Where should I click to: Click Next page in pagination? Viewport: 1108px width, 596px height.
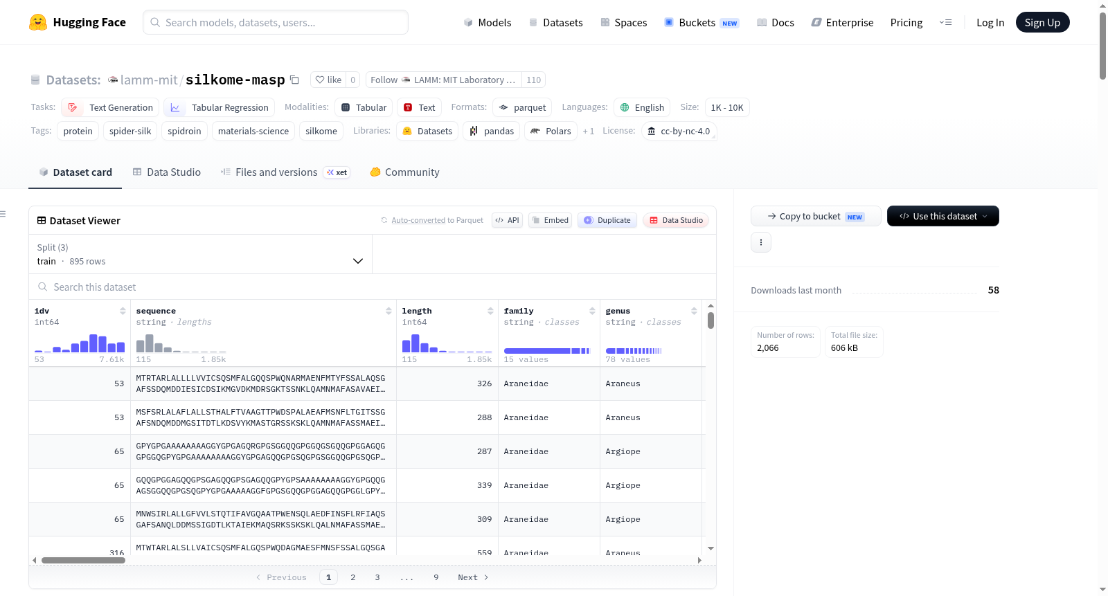pos(473,577)
